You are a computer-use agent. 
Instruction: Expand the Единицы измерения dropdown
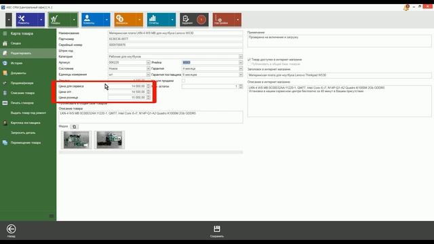[x=148, y=75]
